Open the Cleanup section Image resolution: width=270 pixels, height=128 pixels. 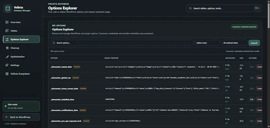click(x=21, y=48)
